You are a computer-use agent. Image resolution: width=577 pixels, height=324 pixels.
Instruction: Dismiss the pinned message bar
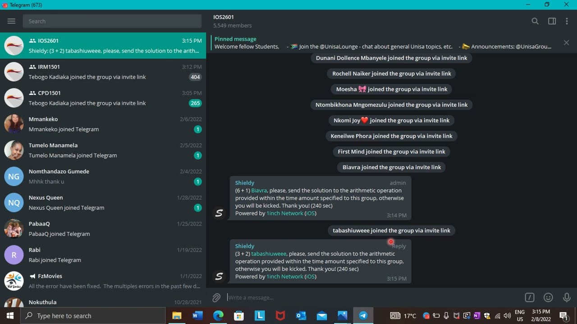566,43
